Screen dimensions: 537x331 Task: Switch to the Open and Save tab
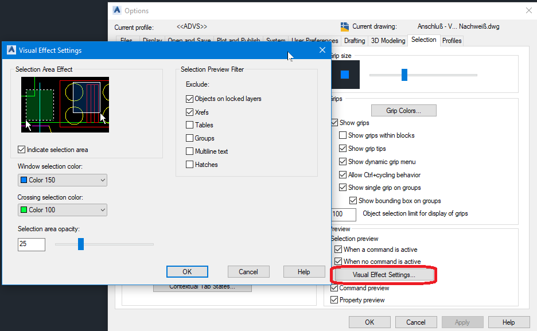[189, 40]
